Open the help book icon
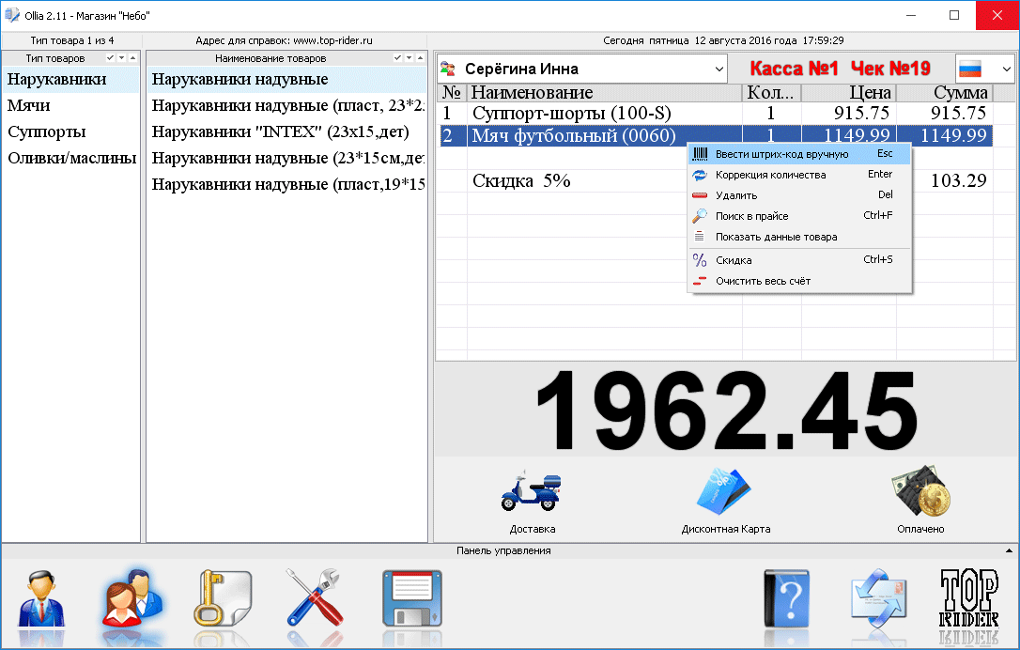The image size is (1020, 650). (786, 598)
